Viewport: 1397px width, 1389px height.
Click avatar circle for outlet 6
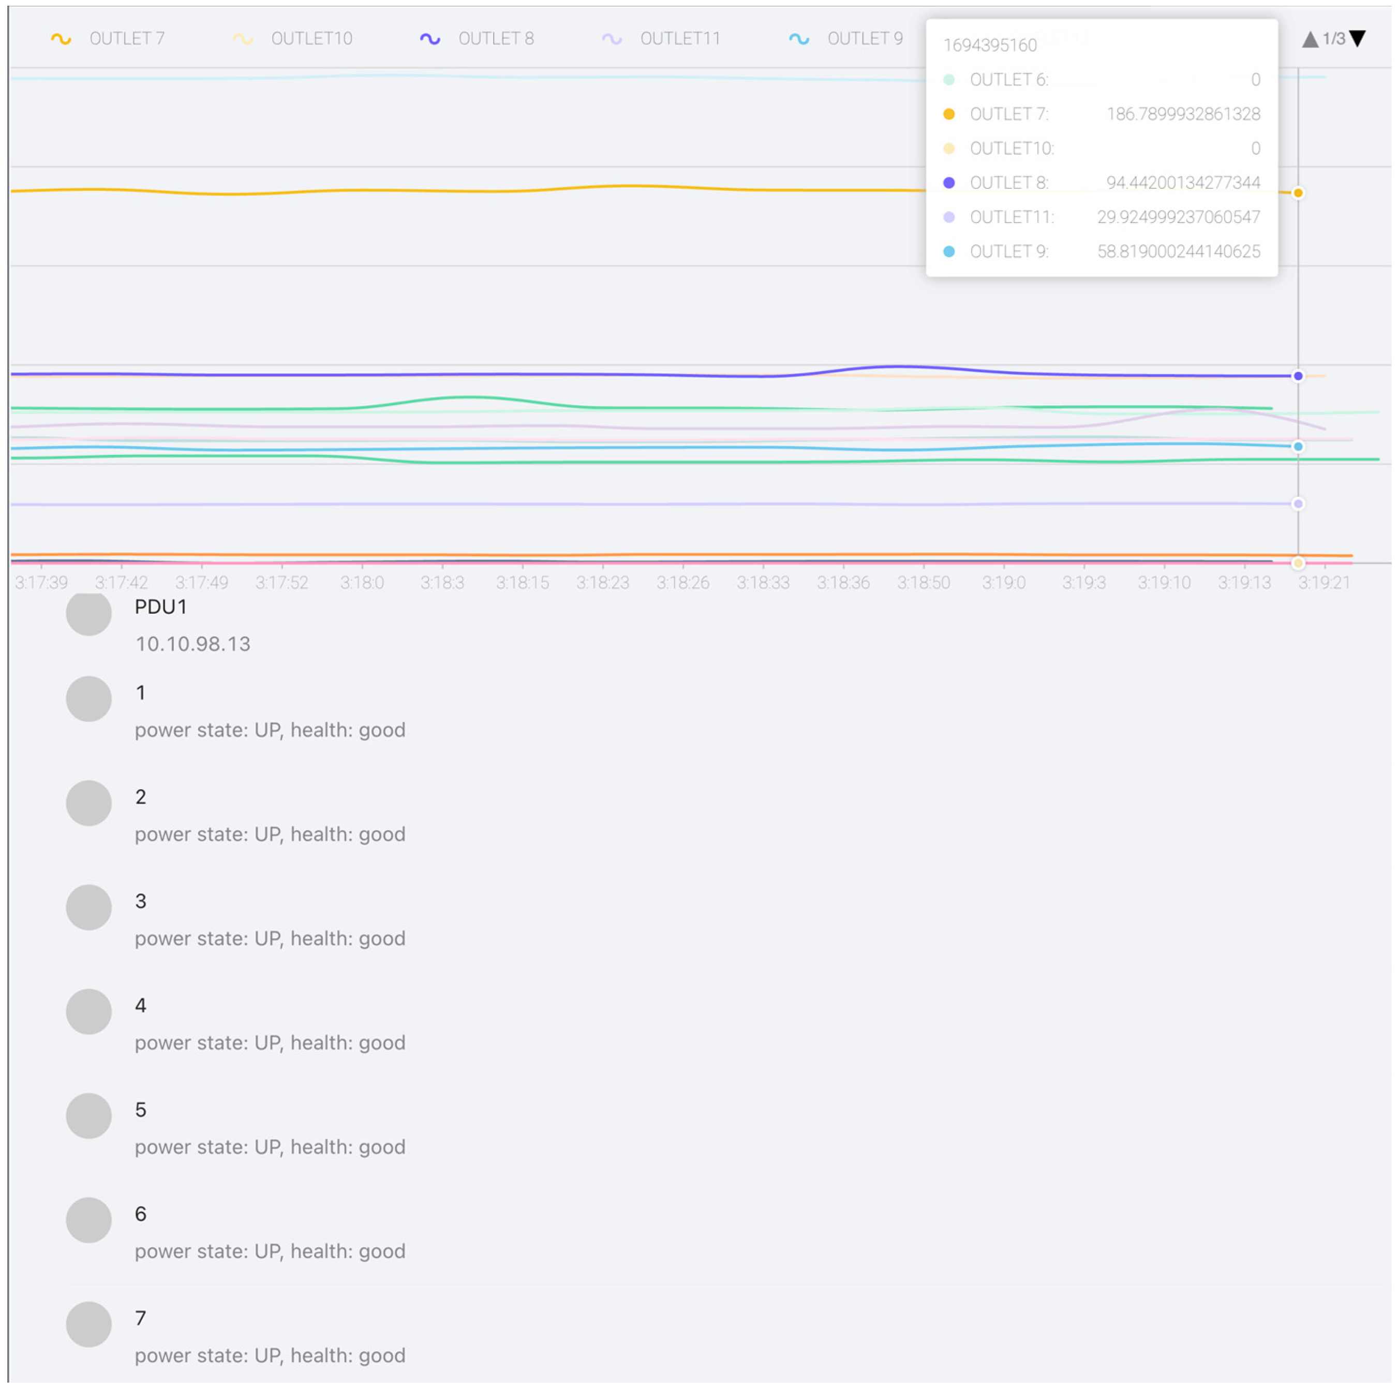(x=89, y=1220)
